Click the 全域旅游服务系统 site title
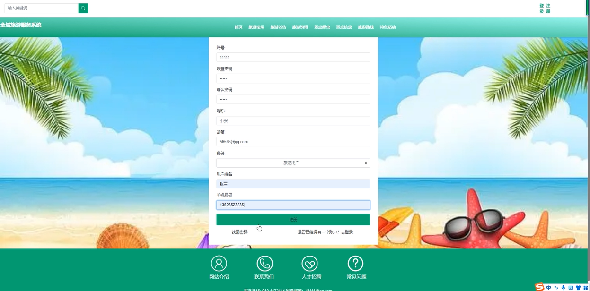This screenshot has width=590, height=291. [x=21, y=25]
